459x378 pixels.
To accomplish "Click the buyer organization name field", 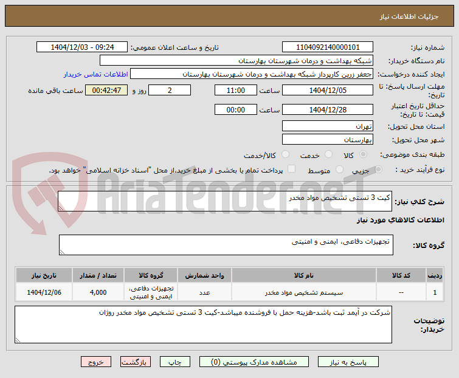I will [x=236, y=61].
